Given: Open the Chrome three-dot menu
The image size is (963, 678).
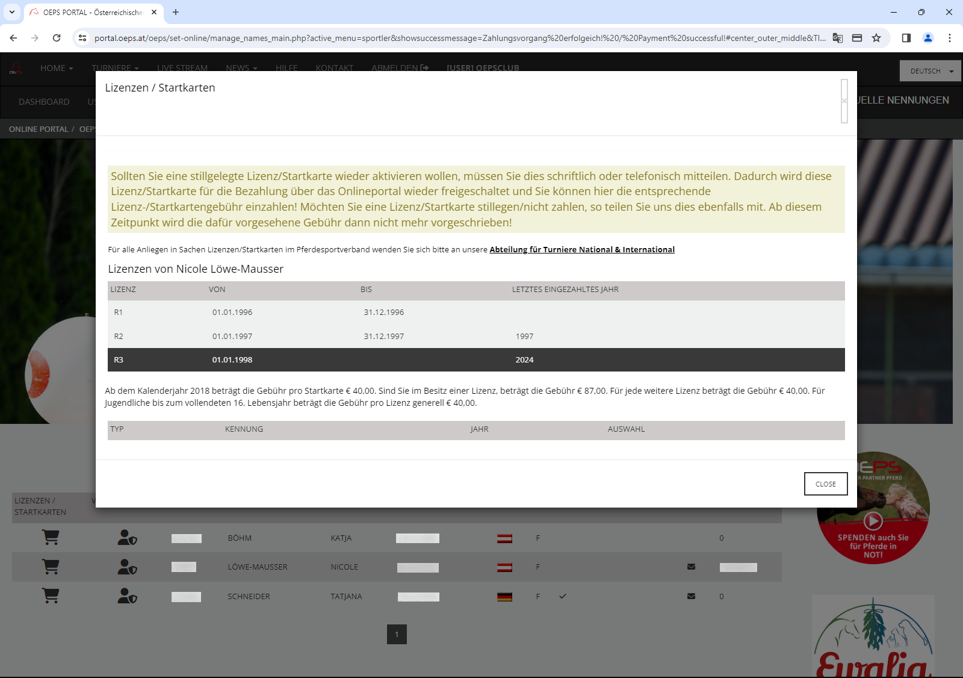Looking at the screenshot, I should coord(950,38).
